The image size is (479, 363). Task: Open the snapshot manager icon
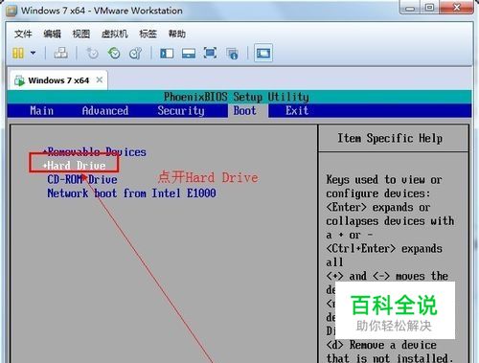[x=135, y=53]
